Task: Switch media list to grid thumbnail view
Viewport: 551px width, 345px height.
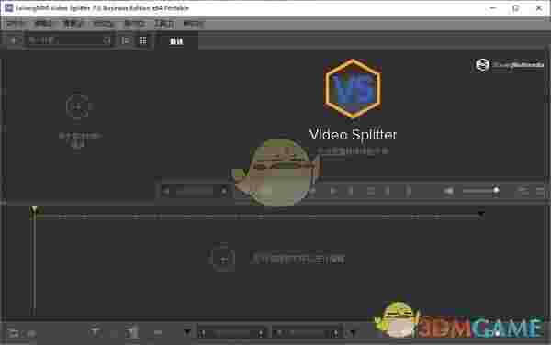Action: (142, 40)
